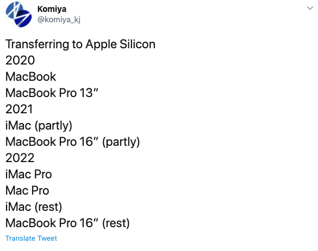
Task: Click the iMac Pro line
Action: pyautogui.click(x=29, y=175)
